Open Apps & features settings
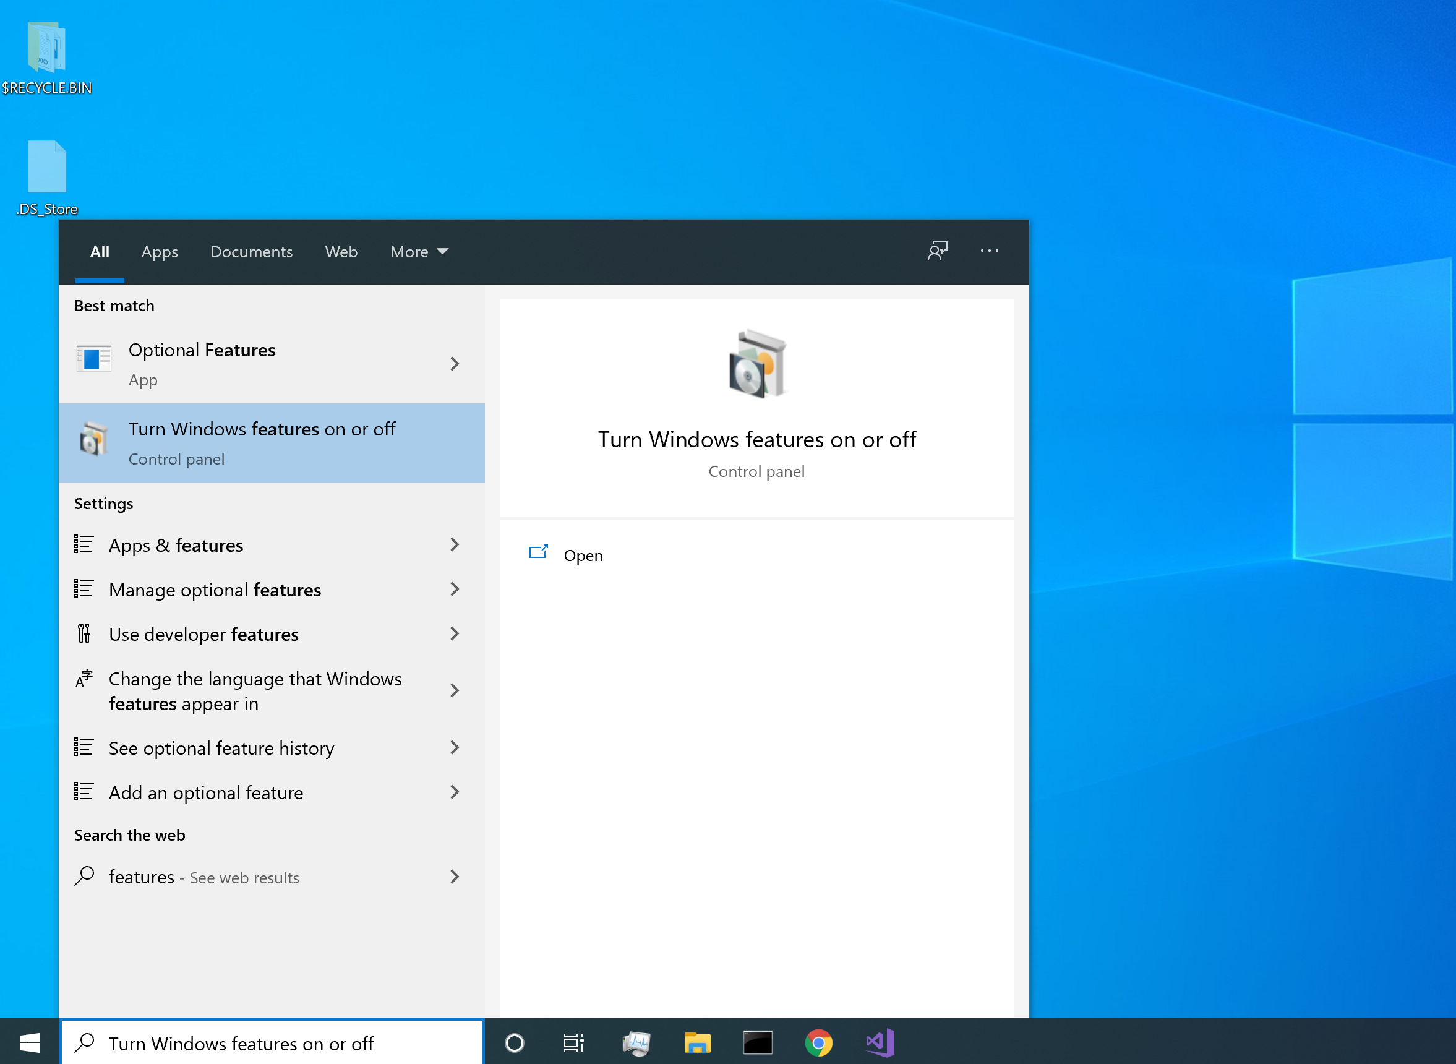Viewport: 1456px width, 1064px height. [x=272, y=544]
